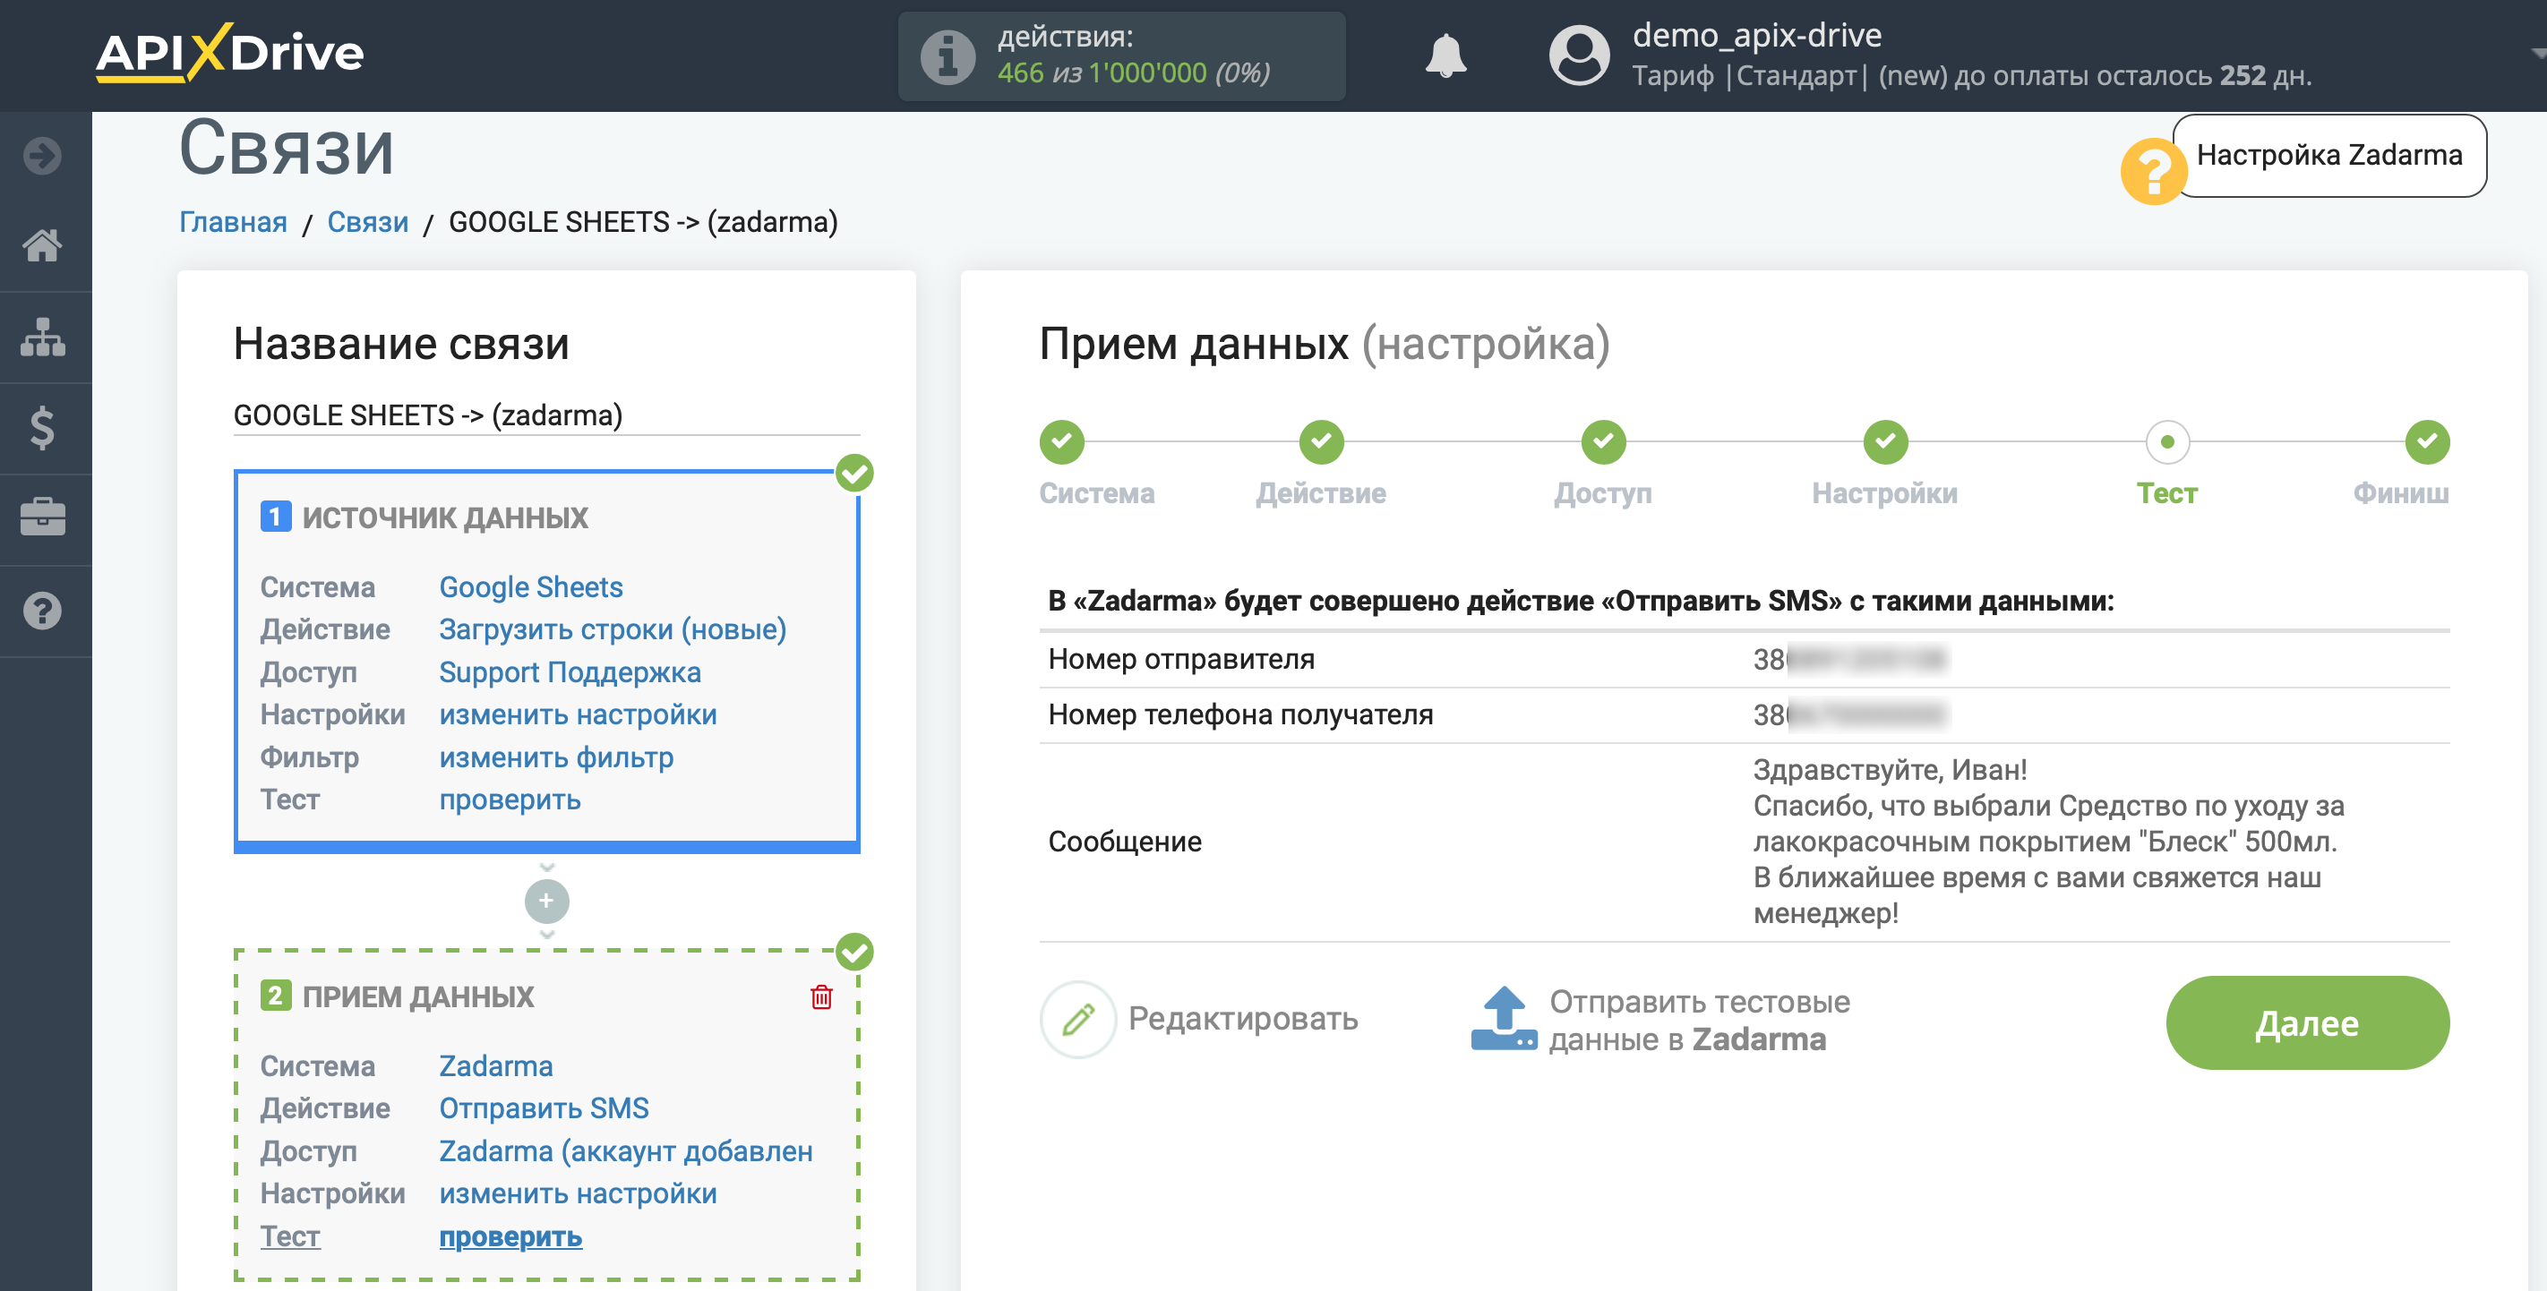The height and width of the screenshot is (1291, 2547).
Task: Click the green check on the data receiver block
Action: pos(854,952)
